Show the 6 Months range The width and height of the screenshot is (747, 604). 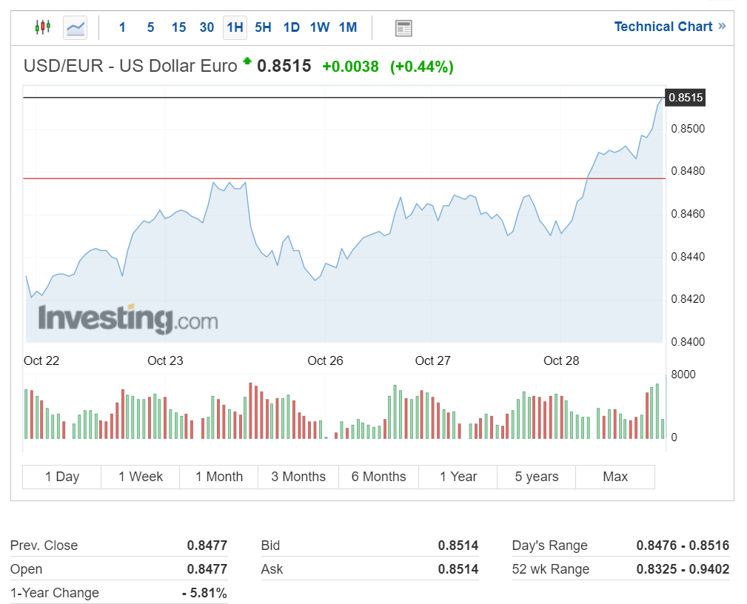[379, 477]
